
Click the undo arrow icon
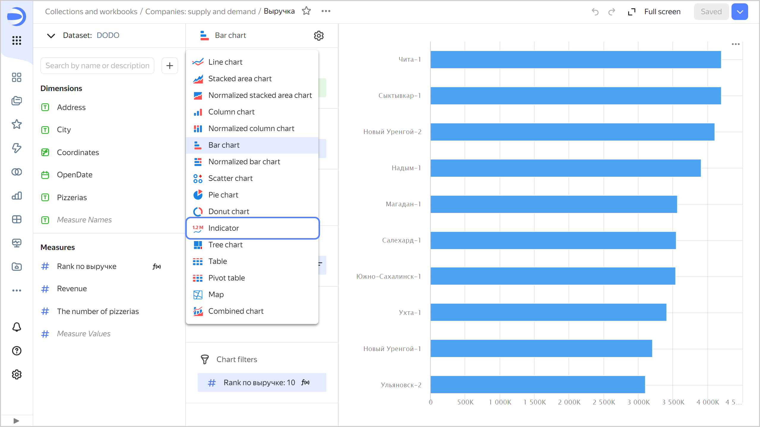coord(595,12)
